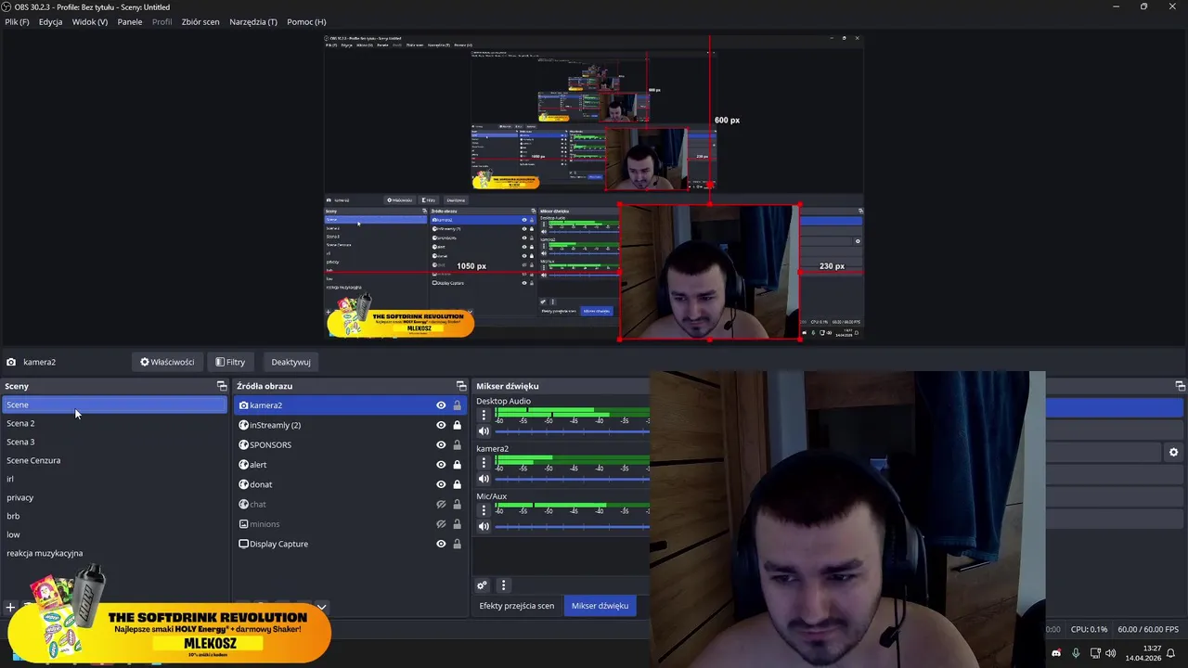Adjust the kamera2 volume slider
The width and height of the screenshot is (1188, 668).
[572, 479]
